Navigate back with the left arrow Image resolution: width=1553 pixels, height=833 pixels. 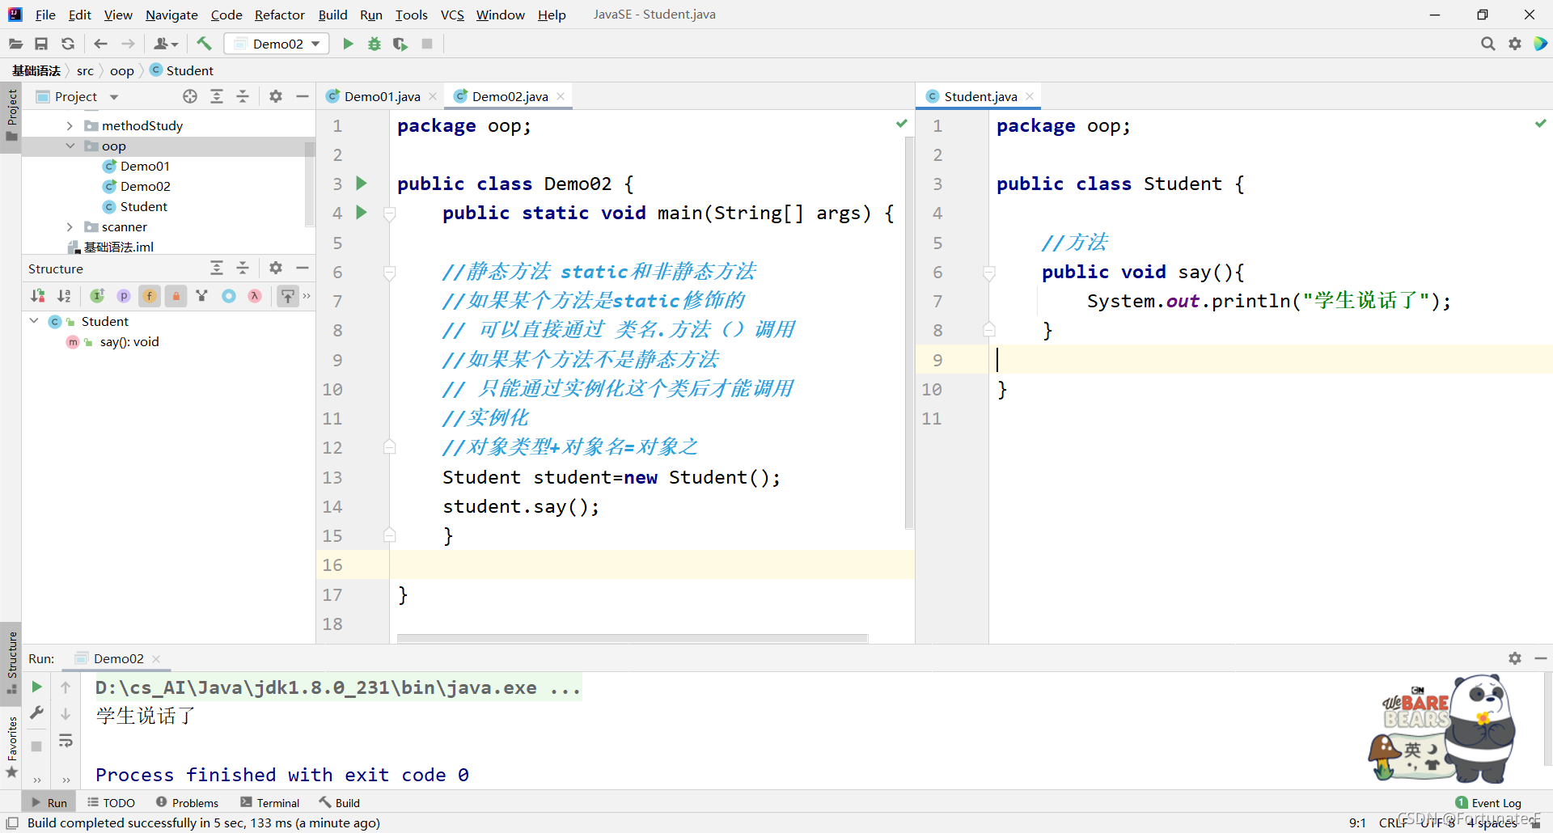point(100,44)
